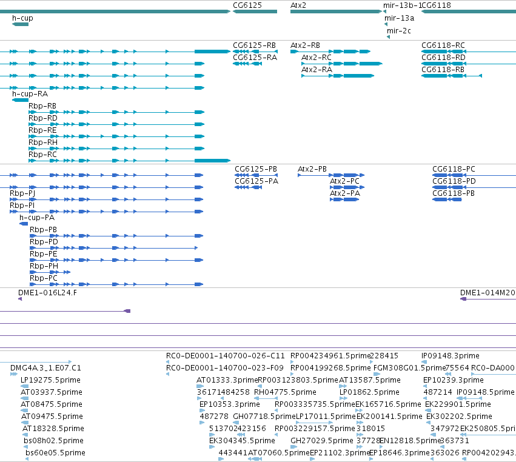Select the Rbp-PJ protein label
This screenshot has height=462, width=516.
tap(22, 193)
